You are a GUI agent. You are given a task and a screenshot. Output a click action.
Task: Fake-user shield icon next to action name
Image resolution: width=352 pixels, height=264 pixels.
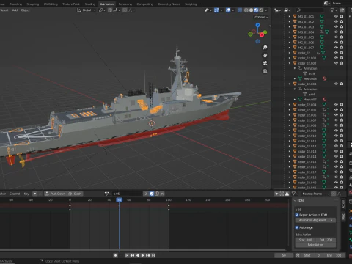point(152,194)
